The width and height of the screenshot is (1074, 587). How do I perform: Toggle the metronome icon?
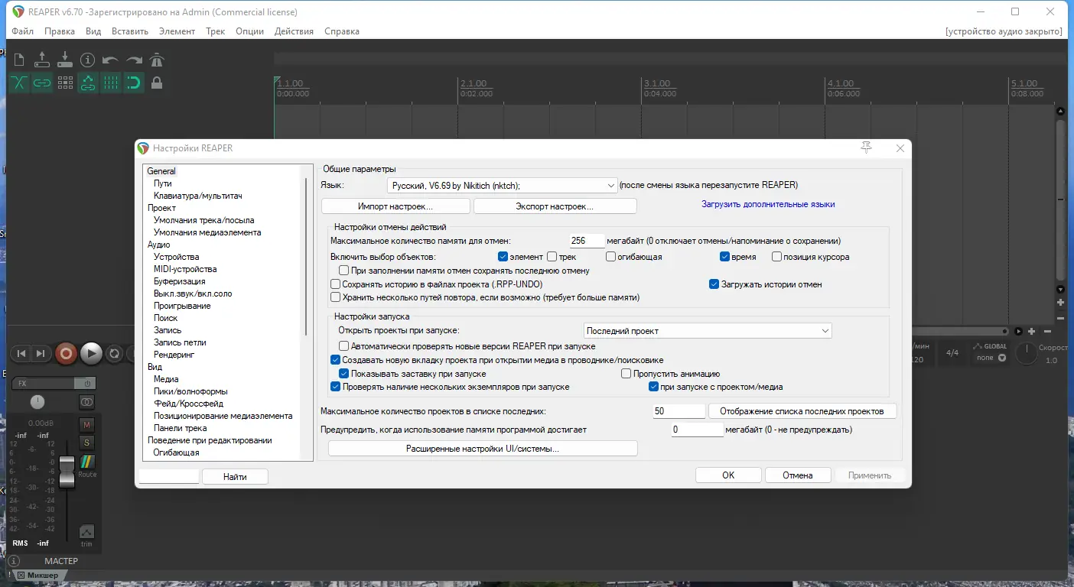157,60
